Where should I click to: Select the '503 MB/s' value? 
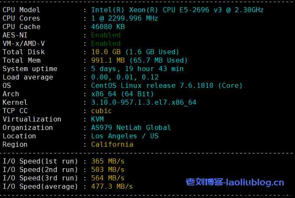coord(108,170)
